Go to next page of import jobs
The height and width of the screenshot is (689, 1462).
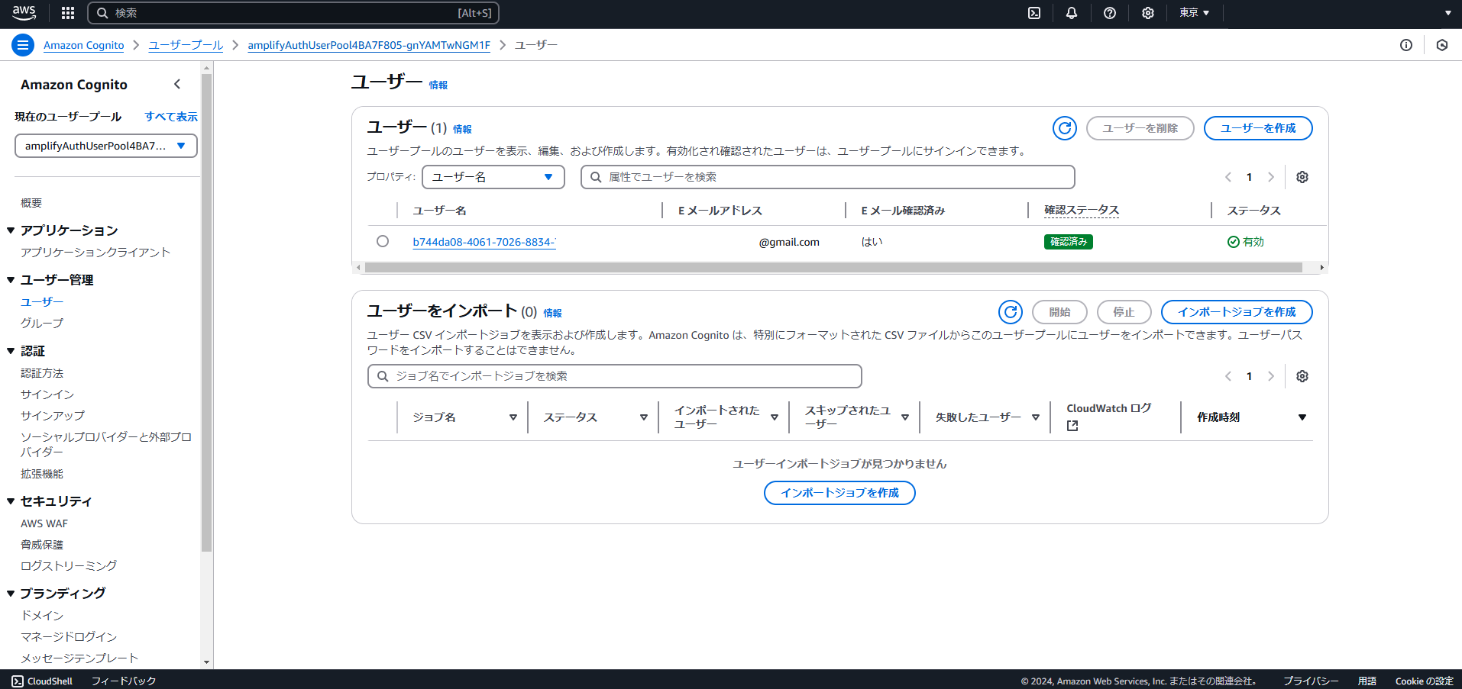click(x=1271, y=376)
